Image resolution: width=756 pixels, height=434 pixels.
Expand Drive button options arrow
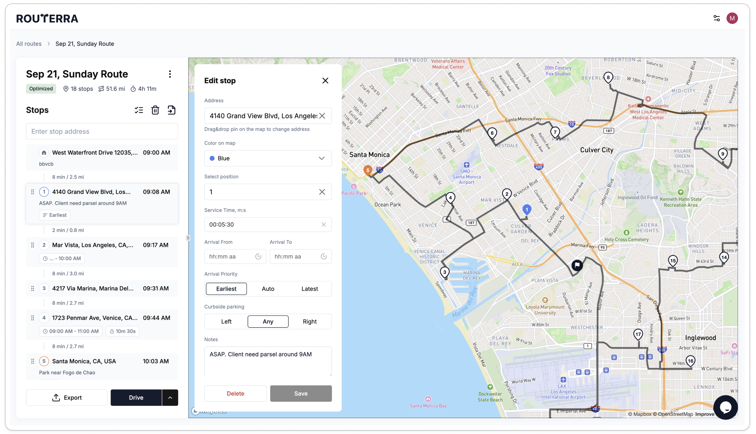click(170, 398)
